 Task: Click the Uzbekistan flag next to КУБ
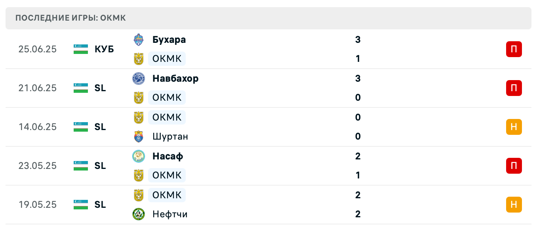(79, 49)
